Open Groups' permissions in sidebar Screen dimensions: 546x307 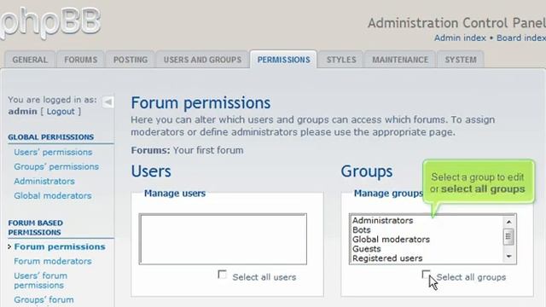click(56, 167)
